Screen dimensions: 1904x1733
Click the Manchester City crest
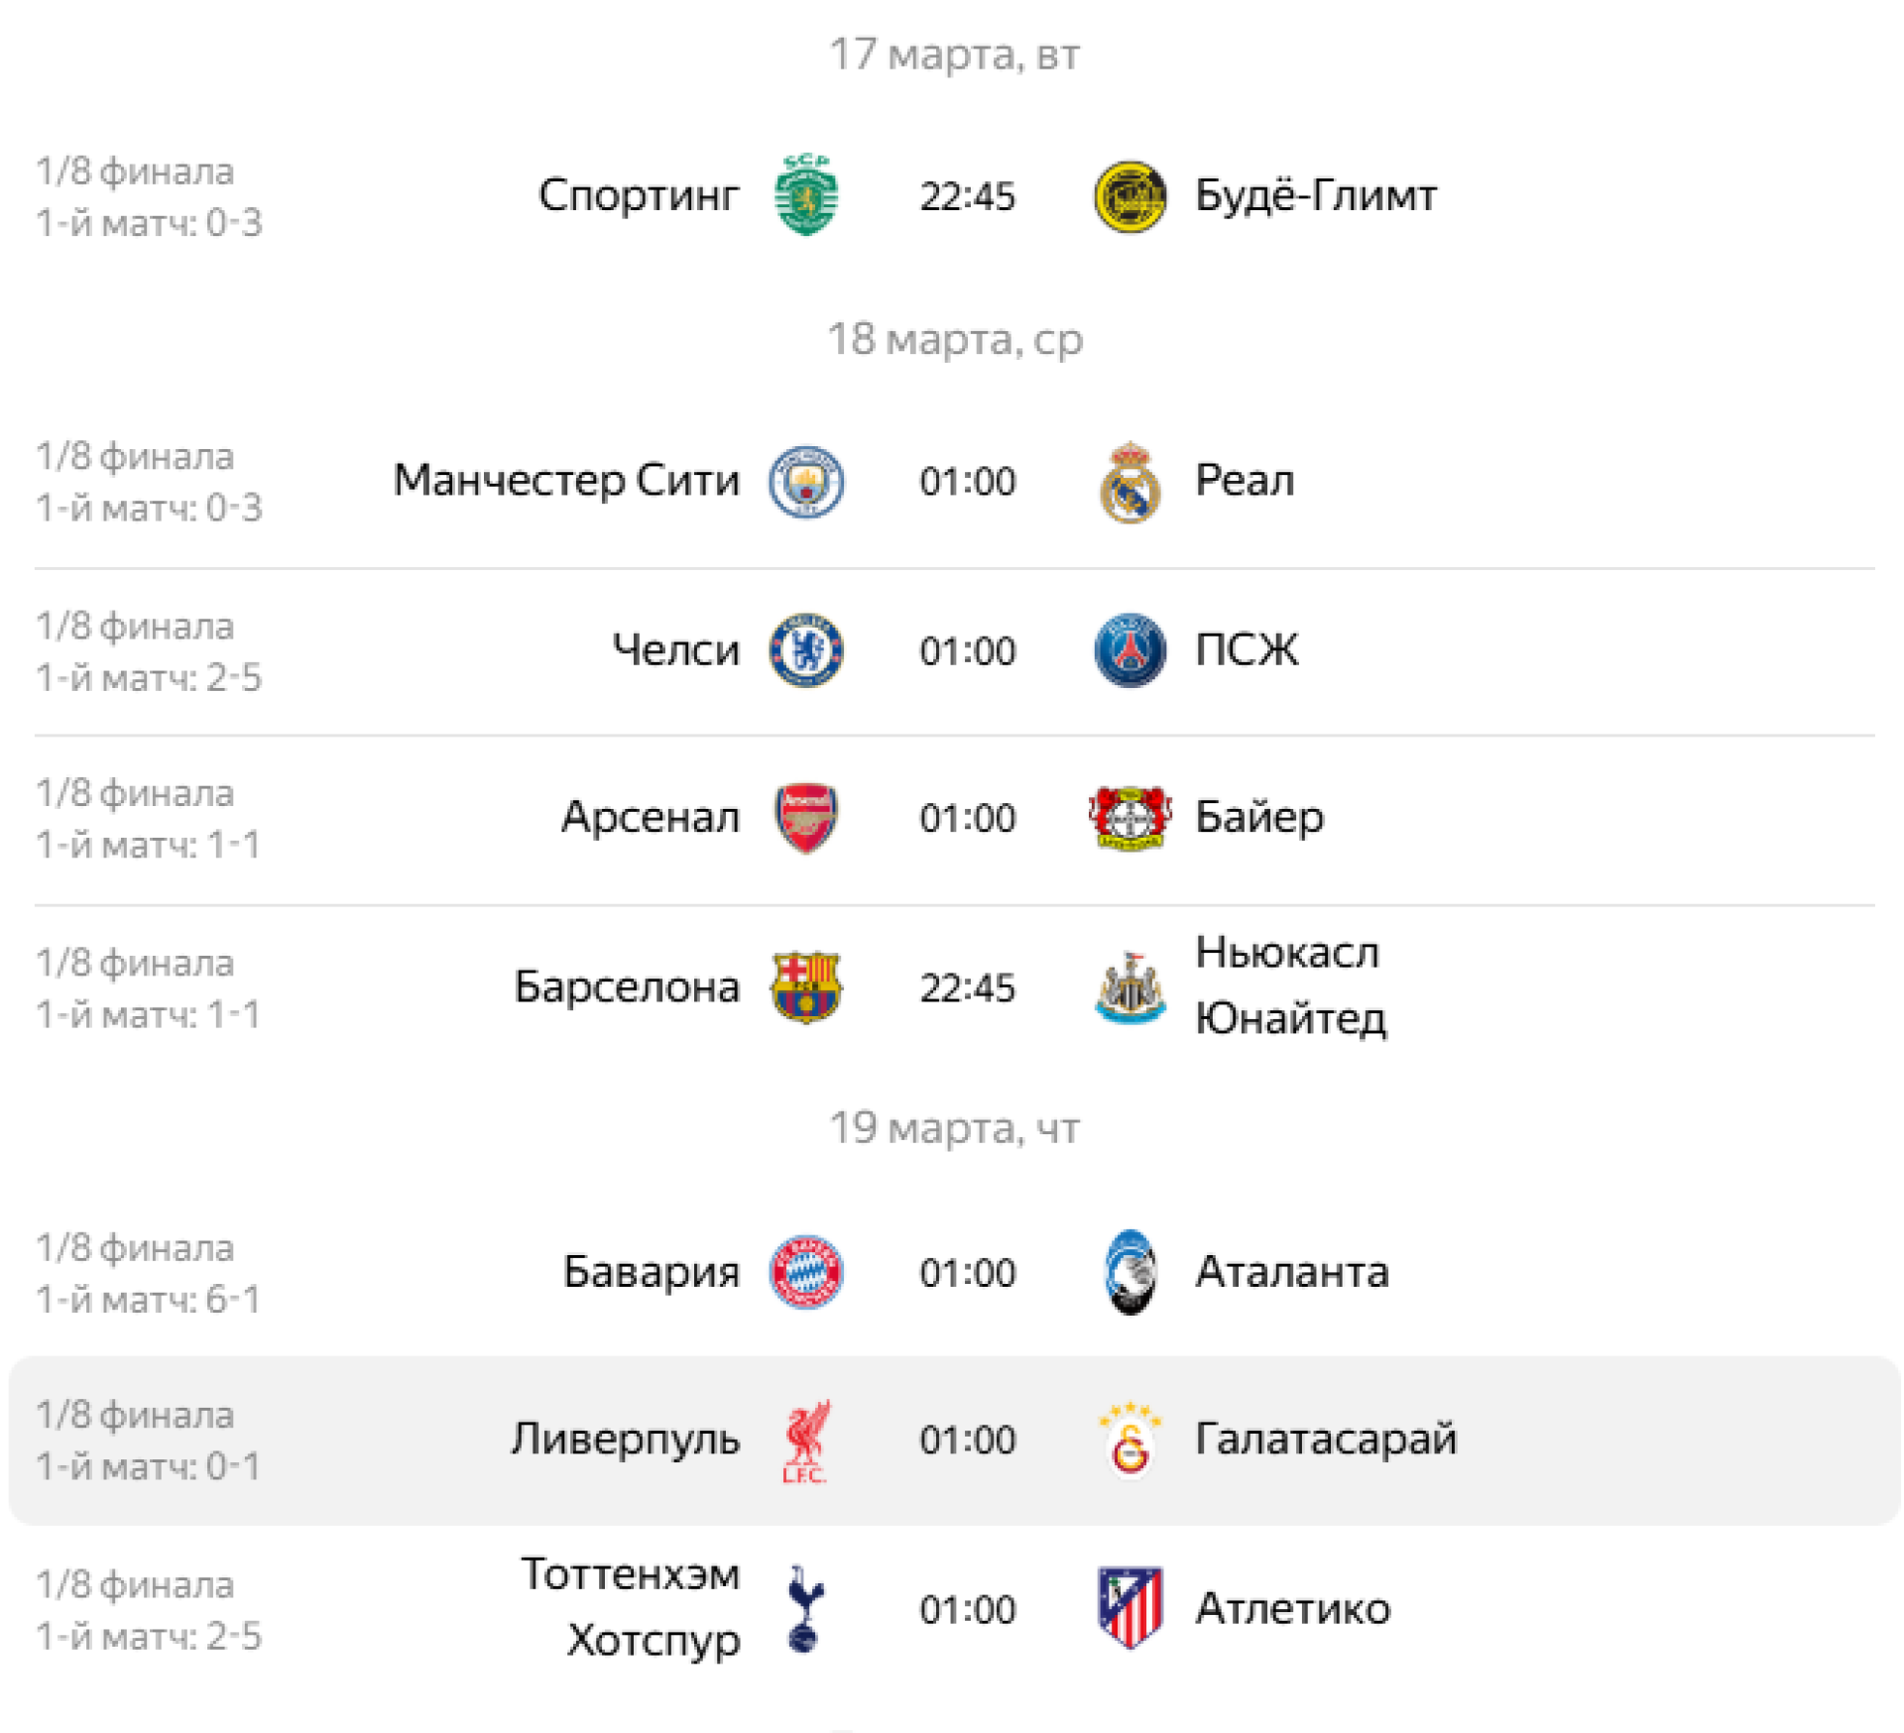pyautogui.click(x=805, y=482)
